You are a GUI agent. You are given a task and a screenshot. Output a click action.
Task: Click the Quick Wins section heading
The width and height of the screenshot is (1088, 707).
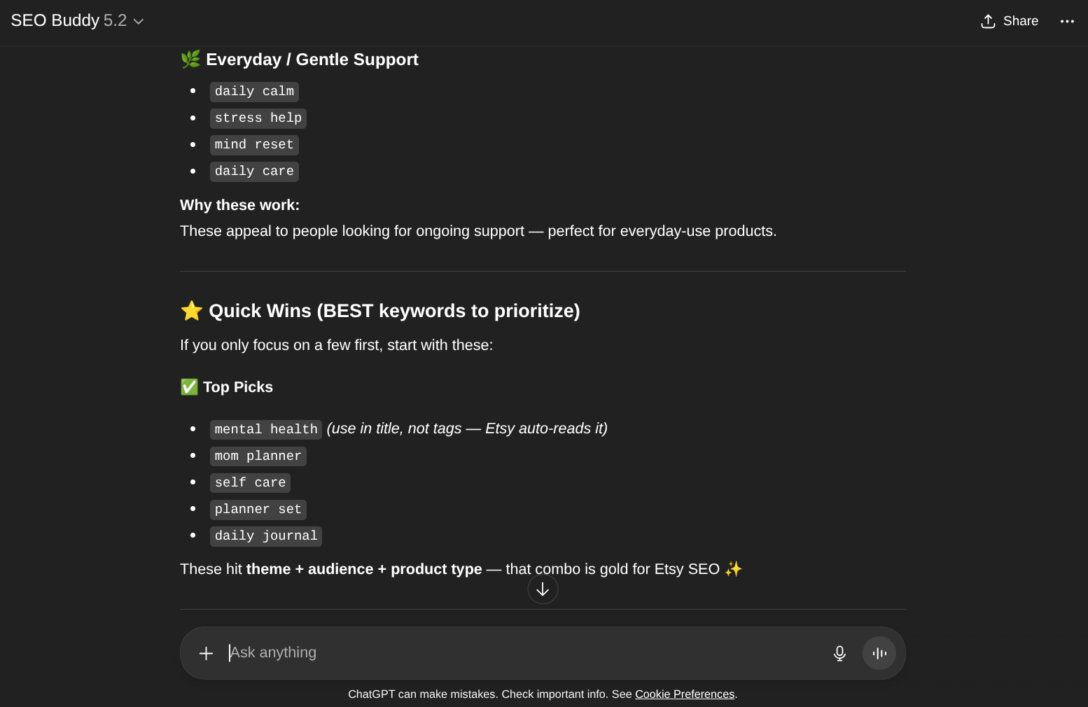point(393,311)
